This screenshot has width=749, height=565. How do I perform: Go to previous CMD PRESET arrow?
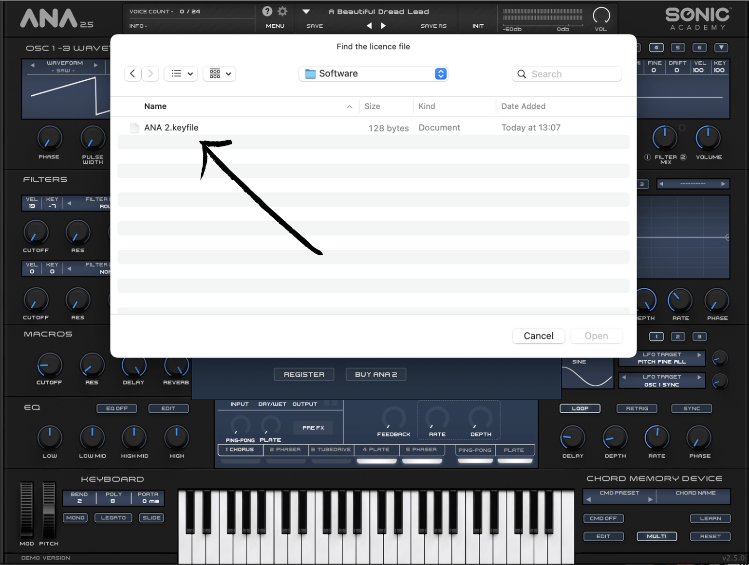(x=588, y=499)
